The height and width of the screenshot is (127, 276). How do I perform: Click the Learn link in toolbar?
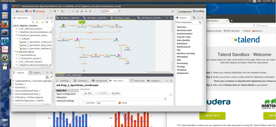pyautogui.click(x=22, y=11)
